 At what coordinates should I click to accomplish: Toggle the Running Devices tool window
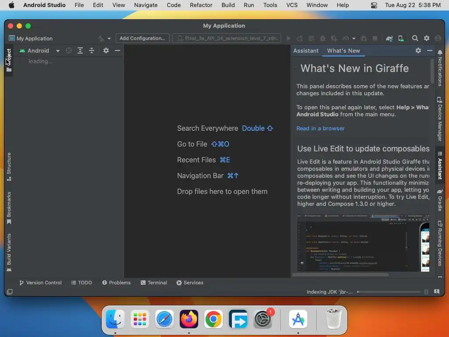(440, 243)
